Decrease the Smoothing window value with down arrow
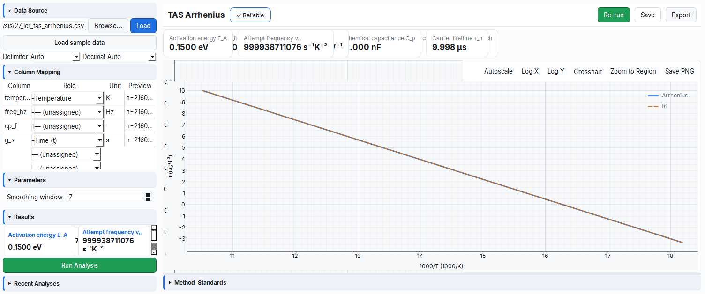The width and height of the screenshot is (705, 294). (148, 200)
